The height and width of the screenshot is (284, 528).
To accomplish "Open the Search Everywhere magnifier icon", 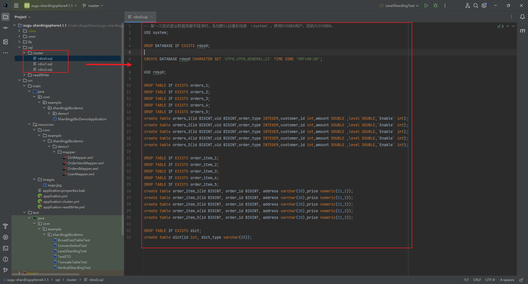I will 476,6.
